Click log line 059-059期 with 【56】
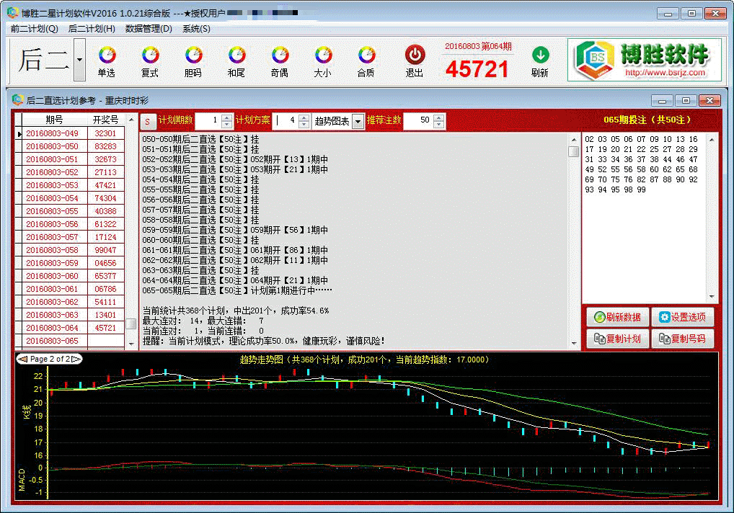Viewport: 734px width, 513px height. point(235,230)
